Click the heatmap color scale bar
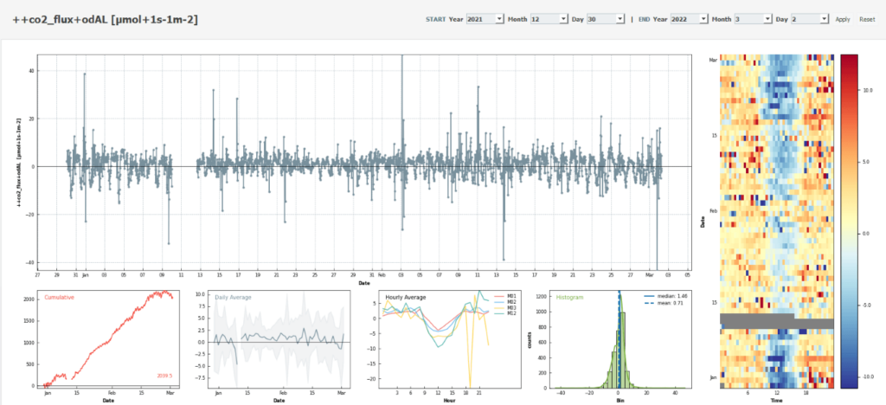Viewport: 886px width, 405px height. point(850,221)
